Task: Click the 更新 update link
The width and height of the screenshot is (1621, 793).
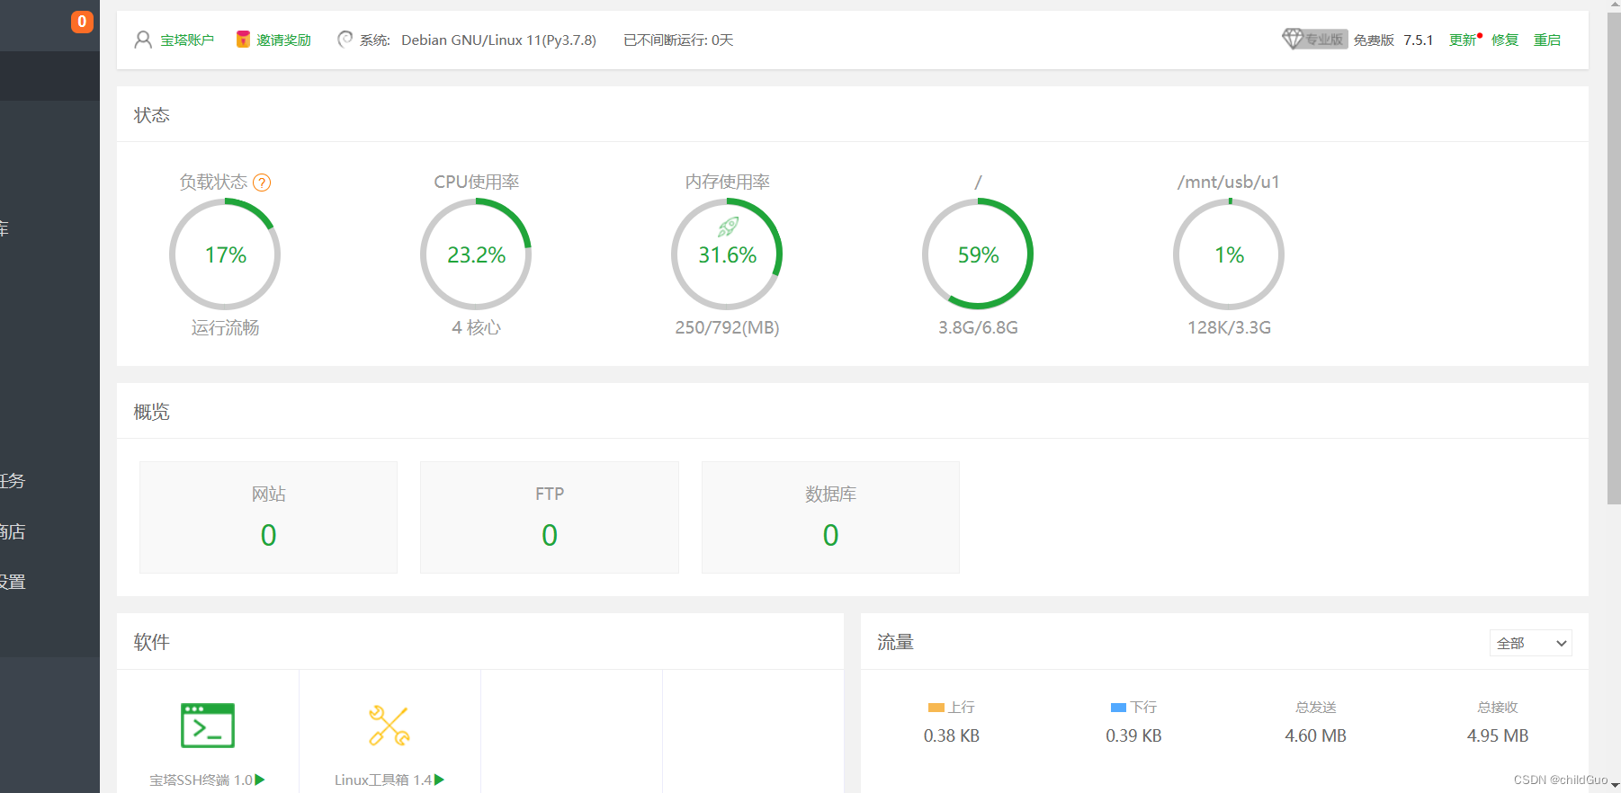Action: click(1463, 40)
